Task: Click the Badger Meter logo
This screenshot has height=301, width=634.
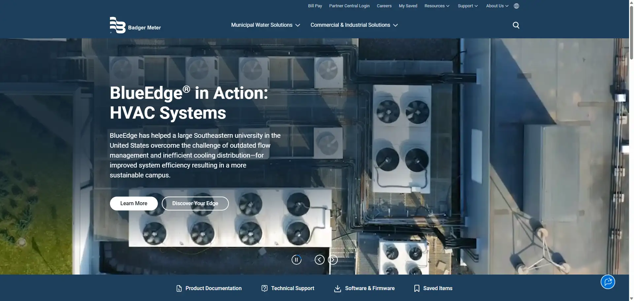Action: (135, 25)
